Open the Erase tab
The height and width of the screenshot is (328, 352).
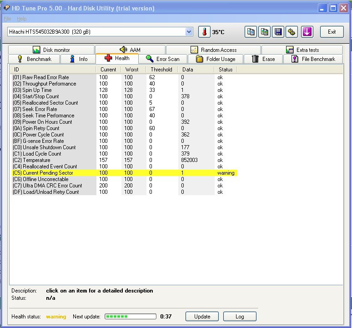[x=263, y=59]
